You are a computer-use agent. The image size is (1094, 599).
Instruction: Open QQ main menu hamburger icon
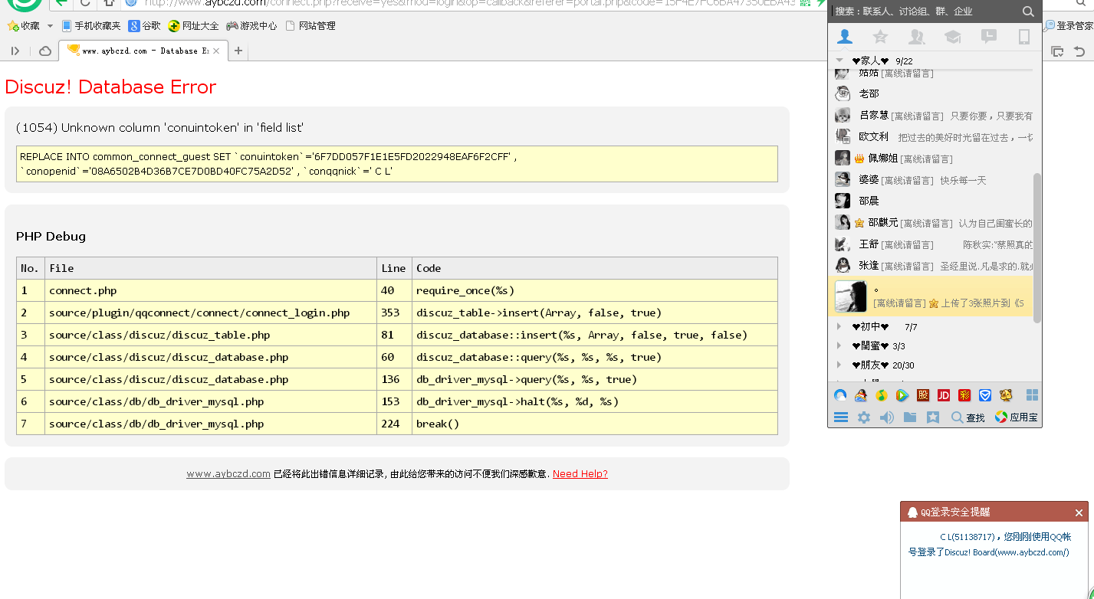click(841, 417)
